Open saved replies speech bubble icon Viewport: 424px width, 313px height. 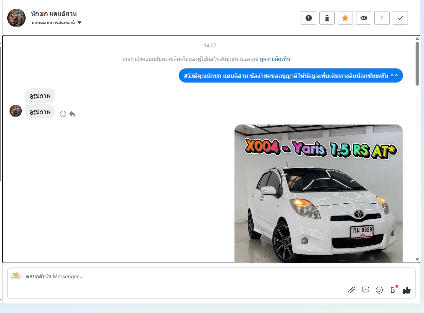pyautogui.click(x=366, y=290)
